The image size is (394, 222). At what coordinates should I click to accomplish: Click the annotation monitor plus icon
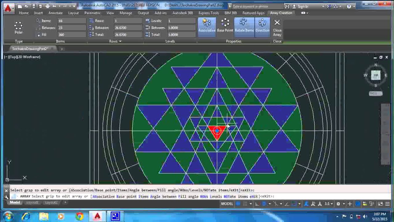[350, 204]
